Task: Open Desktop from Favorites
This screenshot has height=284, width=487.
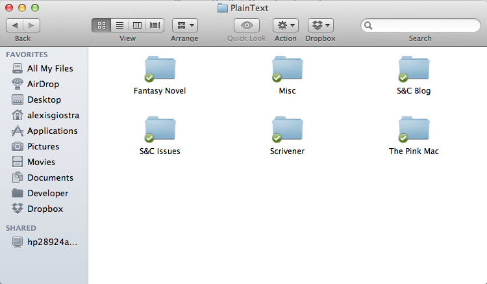Action: tap(44, 99)
